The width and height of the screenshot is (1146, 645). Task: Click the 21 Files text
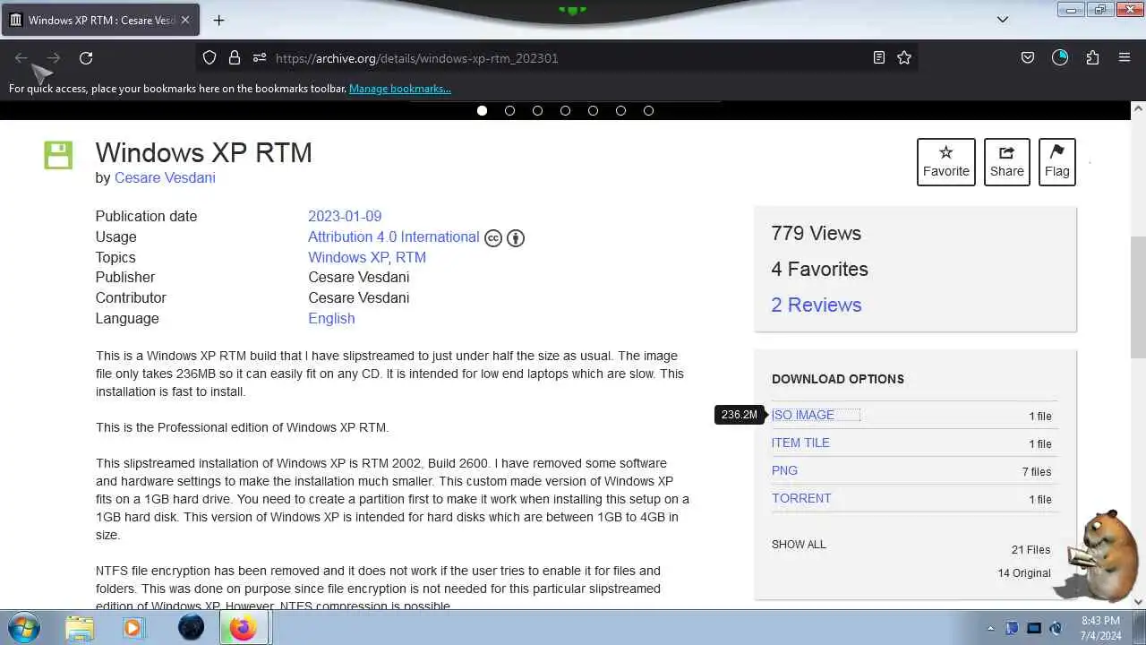(x=1031, y=550)
